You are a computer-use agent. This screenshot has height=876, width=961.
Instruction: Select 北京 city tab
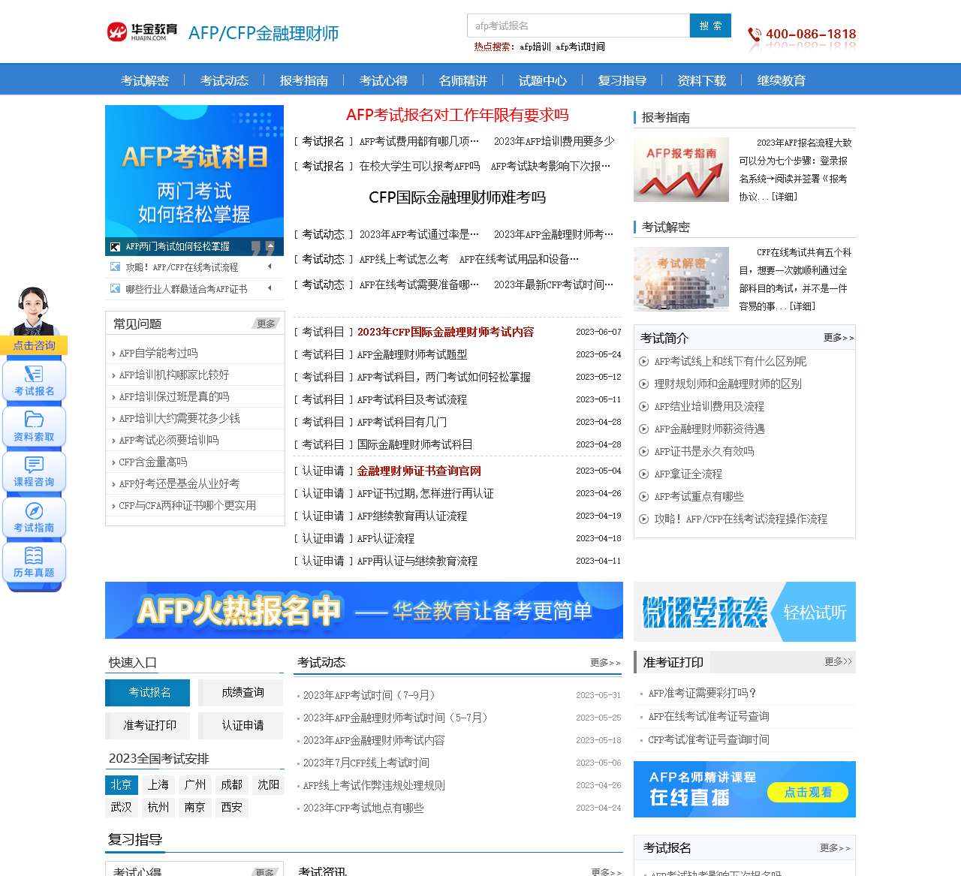pos(121,785)
